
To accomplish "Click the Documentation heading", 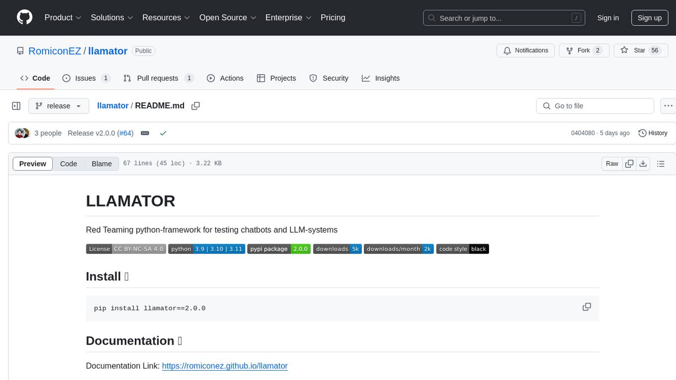I will click(134, 341).
